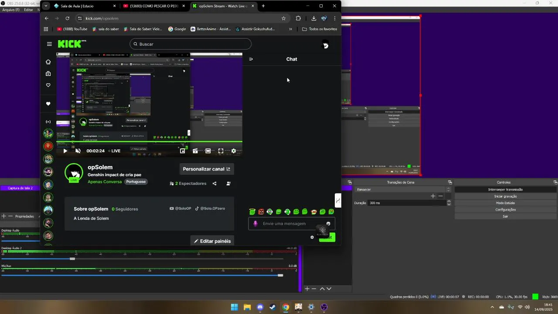
Task: Jump to LIVE in the player
Action: (x=114, y=151)
